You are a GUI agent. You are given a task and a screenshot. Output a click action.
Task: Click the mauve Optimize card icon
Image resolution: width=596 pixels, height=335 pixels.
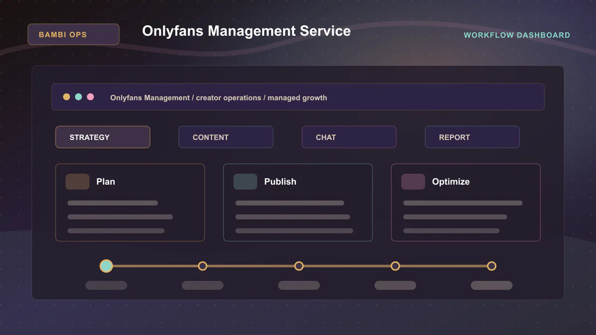point(413,182)
